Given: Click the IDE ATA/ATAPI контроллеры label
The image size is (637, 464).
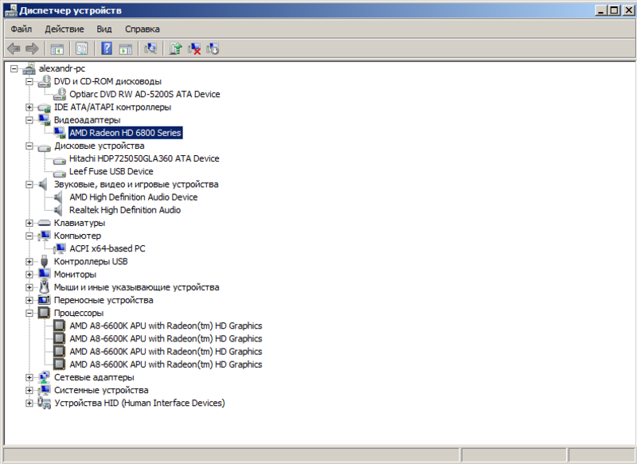Looking at the screenshot, I should (x=112, y=107).
